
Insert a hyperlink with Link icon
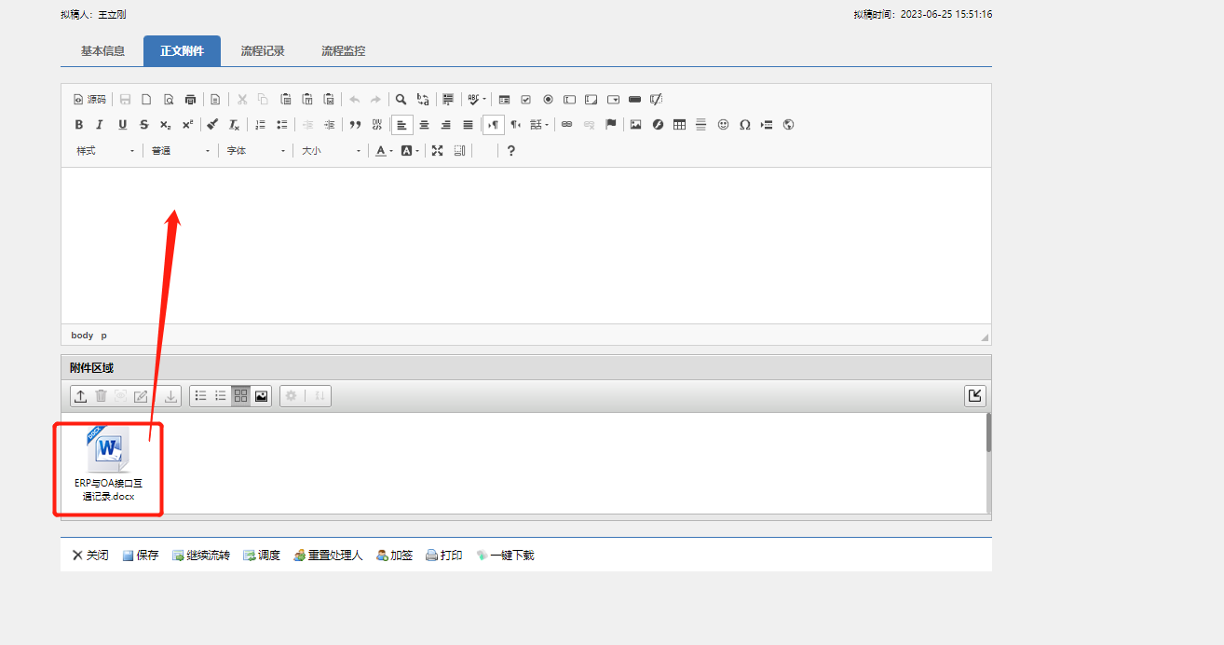(566, 124)
